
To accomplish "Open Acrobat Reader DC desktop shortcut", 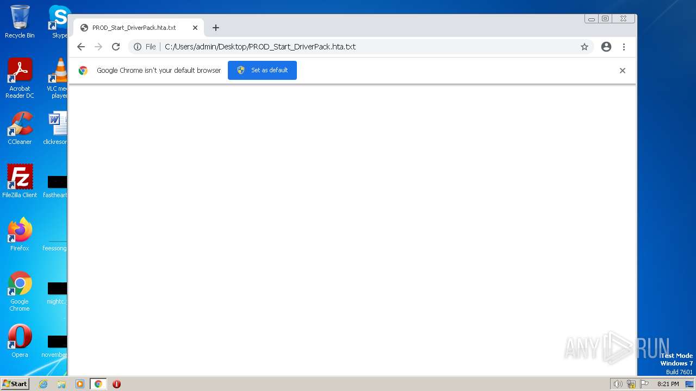I will click(20, 78).
